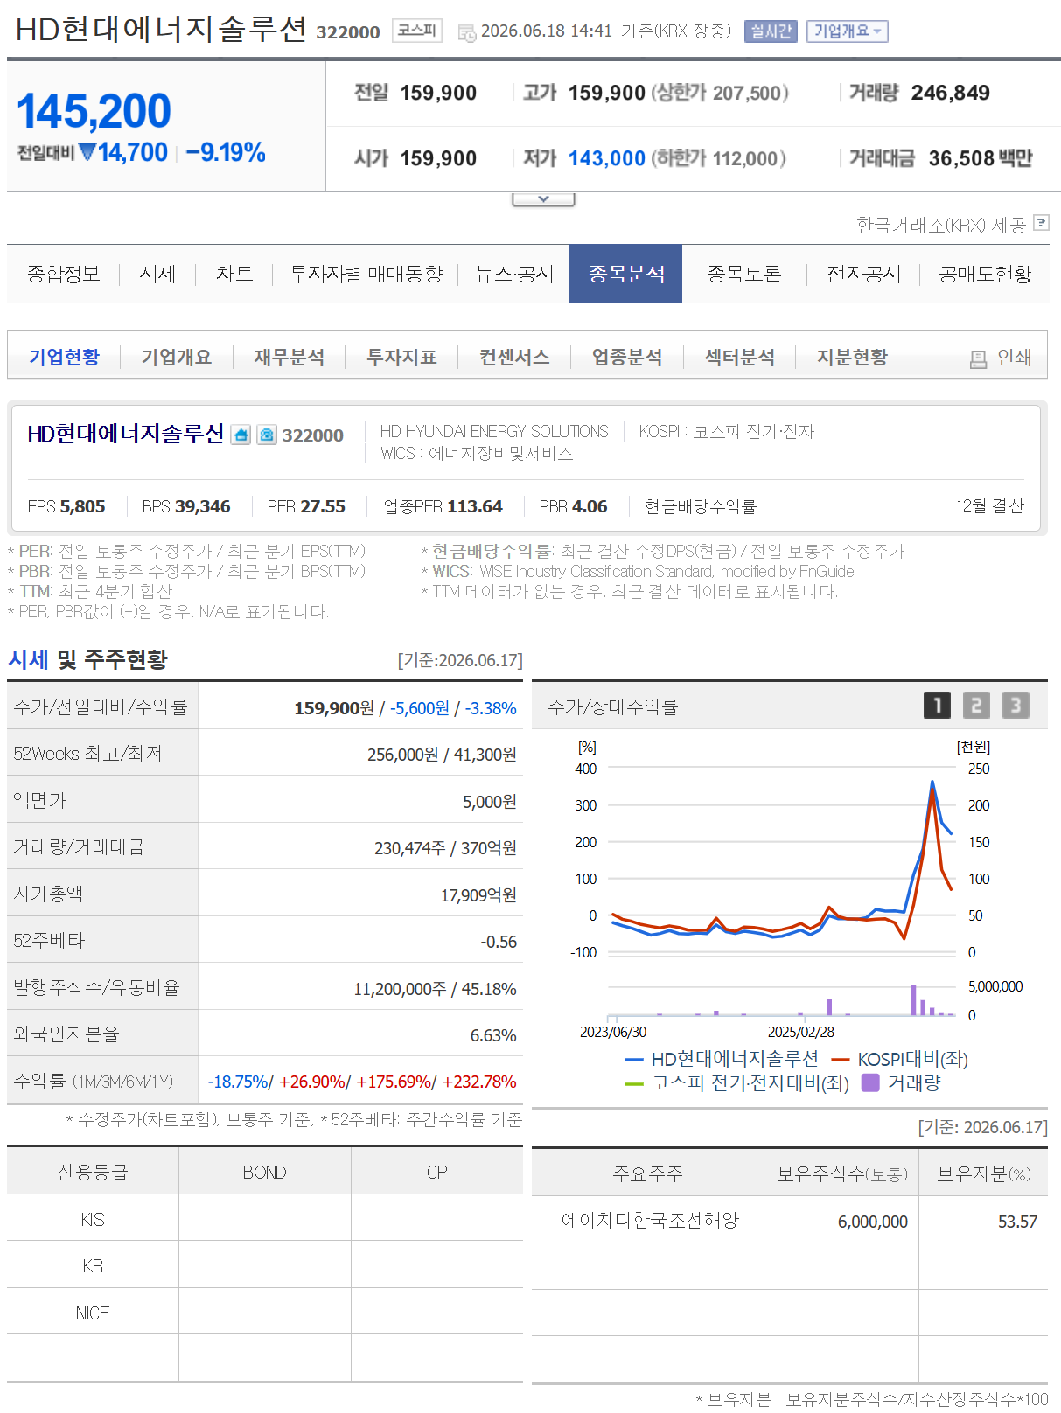The width and height of the screenshot is (1061, 1413).
Task: Open the 뉴스·공시 tab
Action: click(x=514, y=274)
